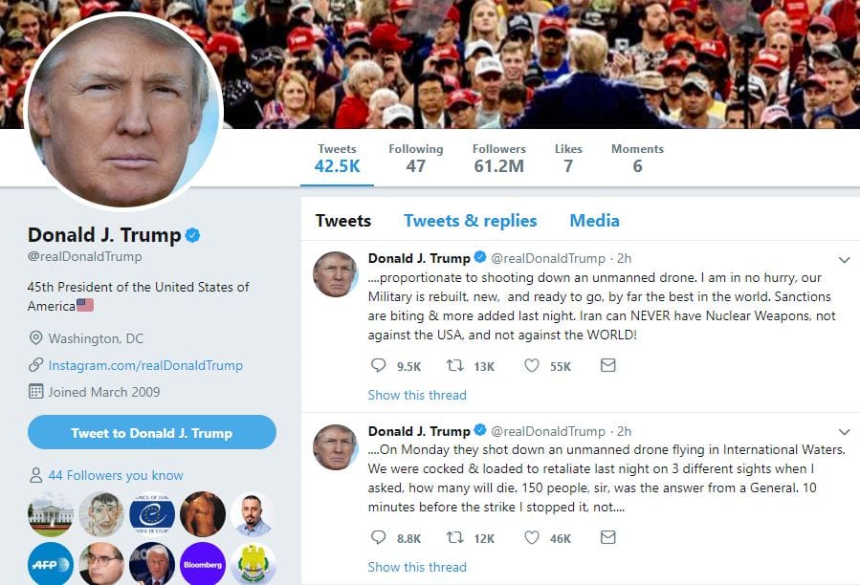Click the large profile picture
The width and height of the screenshot is (860, 585).
tap(122, 110)
